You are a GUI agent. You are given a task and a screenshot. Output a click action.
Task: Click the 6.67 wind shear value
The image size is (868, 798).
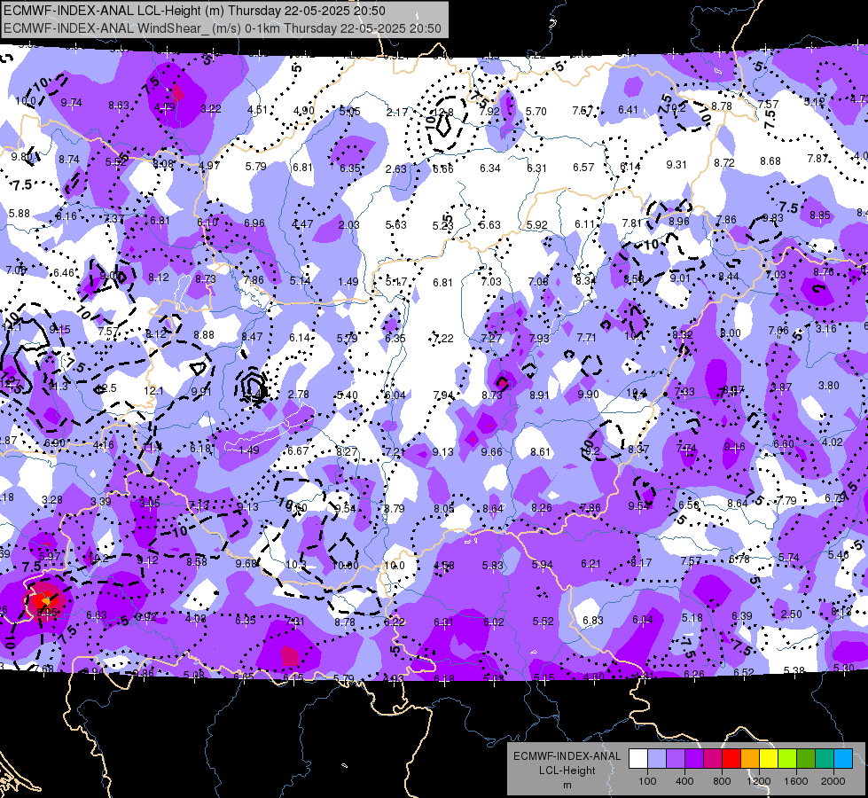click(x=298, y=451)
